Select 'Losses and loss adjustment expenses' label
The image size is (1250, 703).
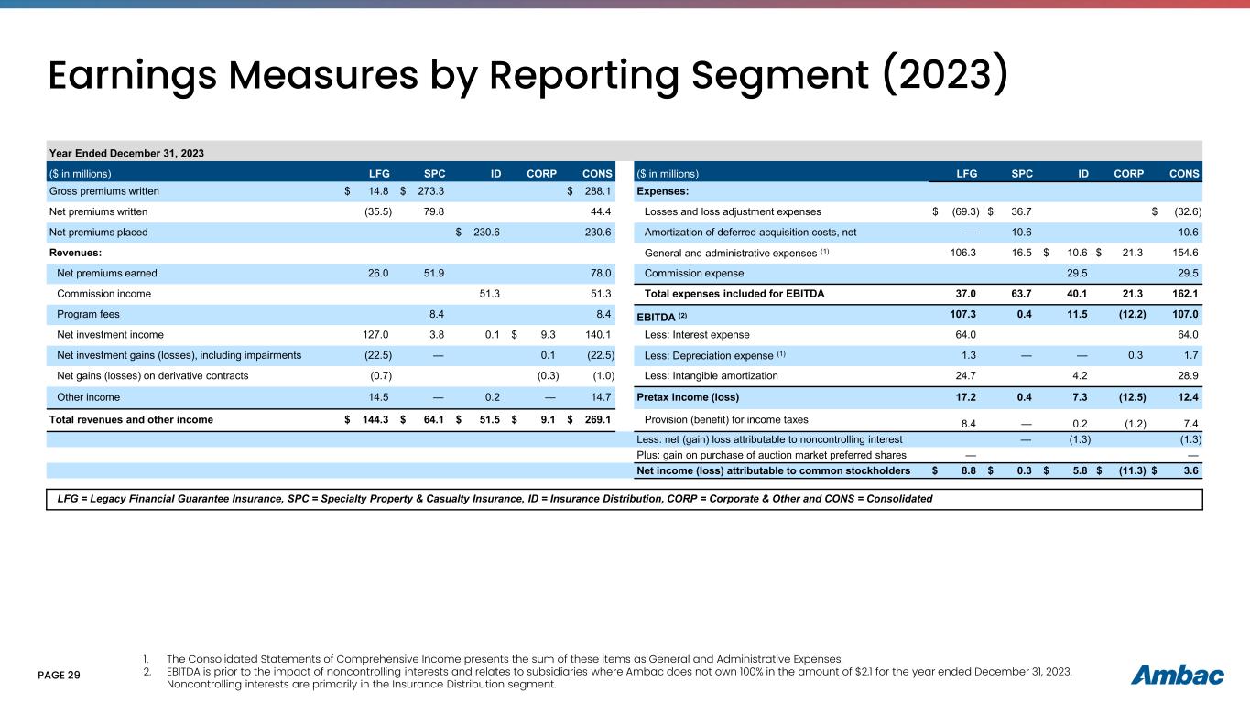tap(733, 212)
